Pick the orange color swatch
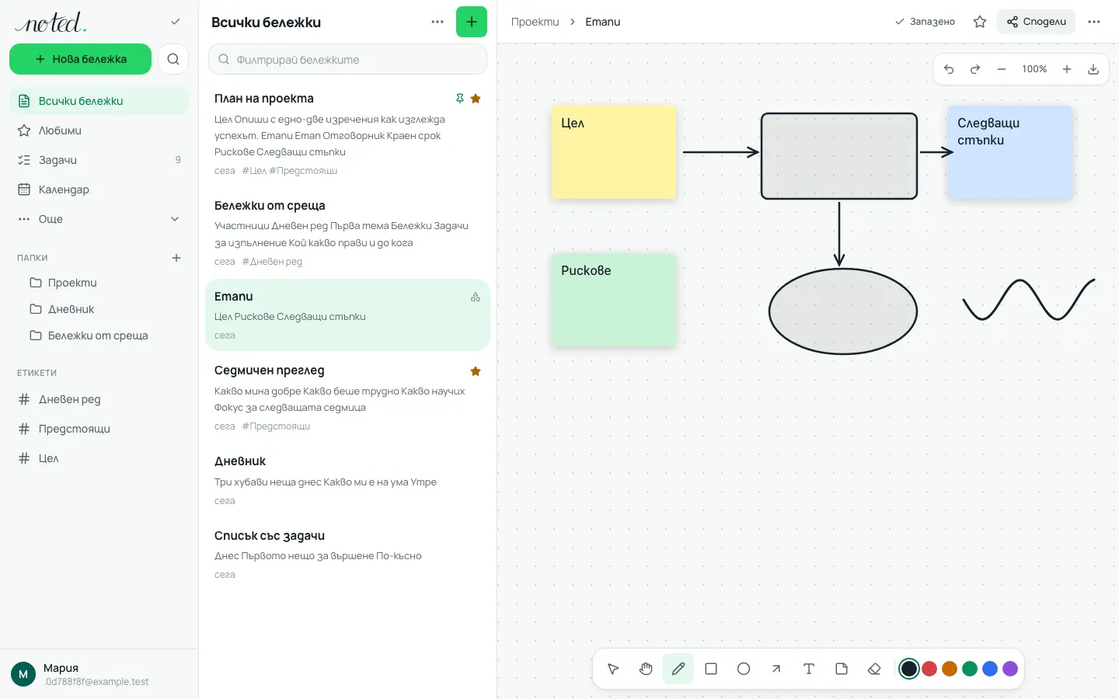Viewport: 1119px width, 699px height. pyautogui.click(x=950, y=669)
